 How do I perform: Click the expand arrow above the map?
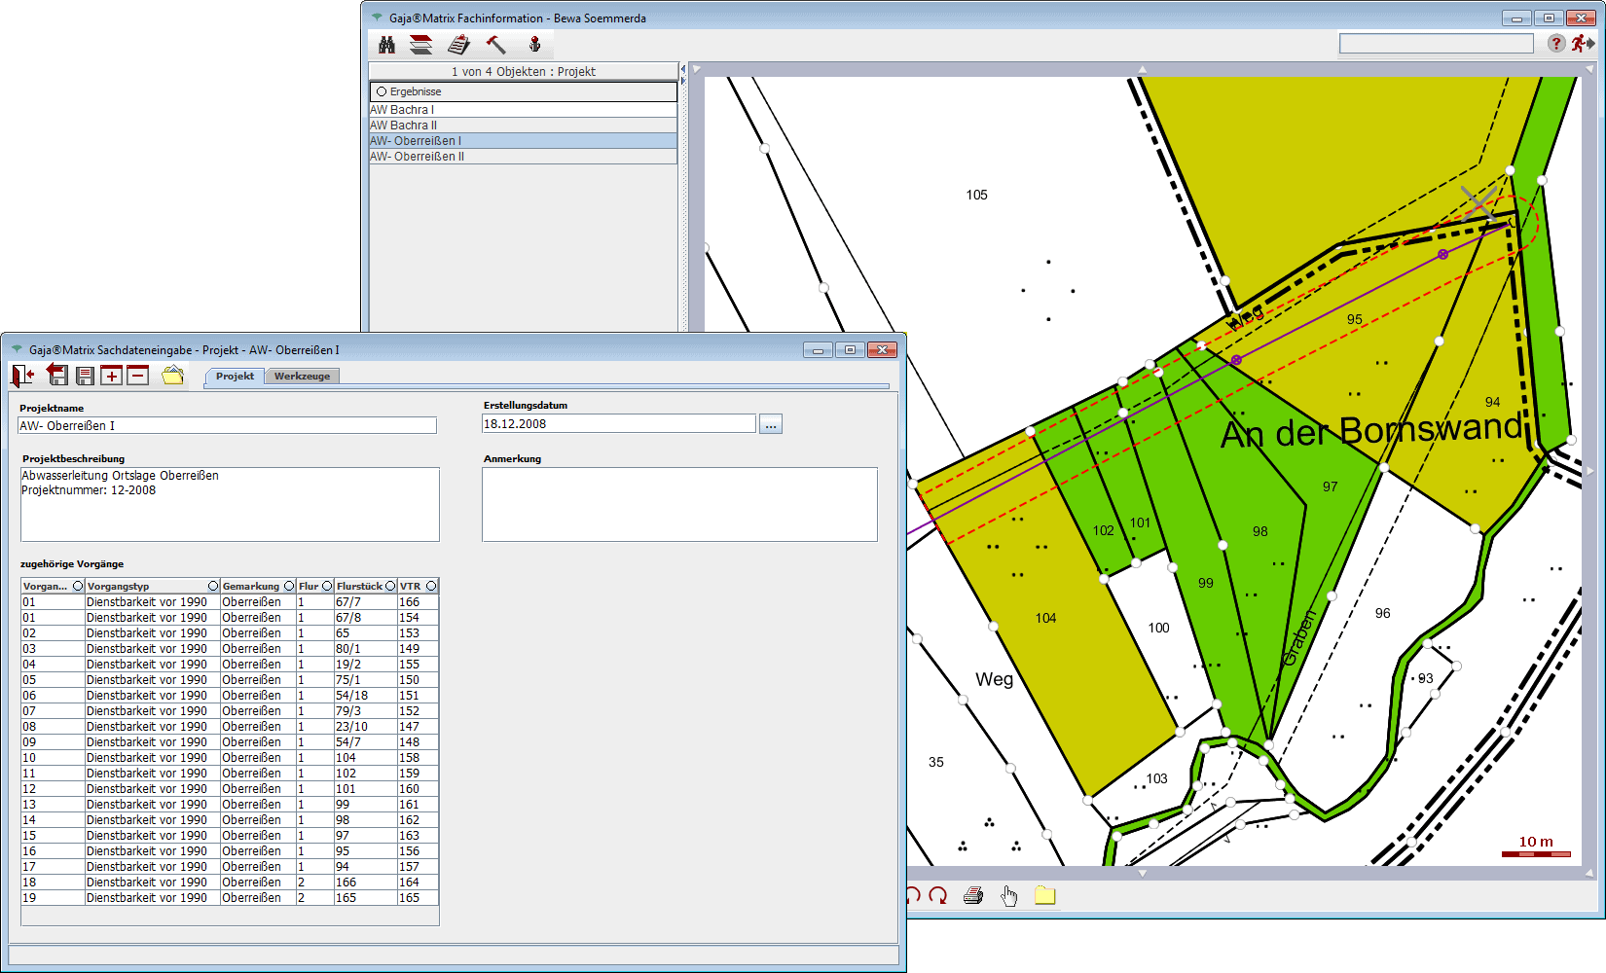pyautogui.click(x=1142, y=70)
